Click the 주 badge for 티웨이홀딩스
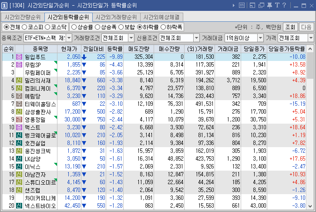This screenshot has width=316, height=212. coord(19,104)
